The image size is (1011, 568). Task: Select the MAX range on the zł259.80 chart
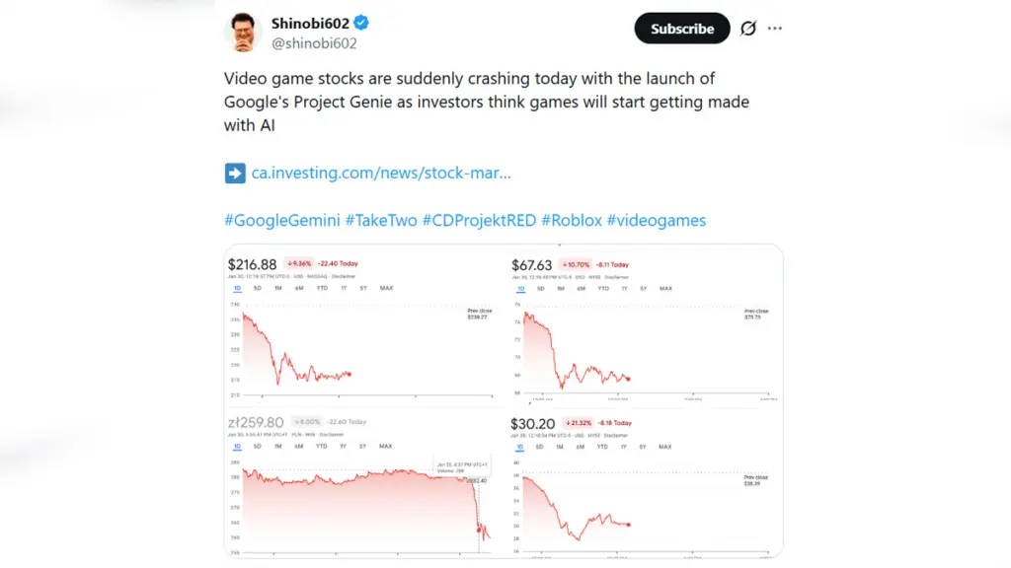(x=385, y=446)
